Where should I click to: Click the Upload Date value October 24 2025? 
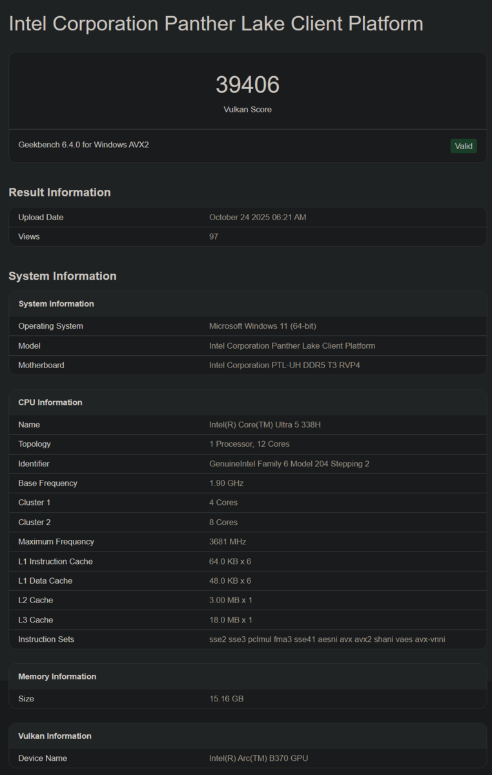258,218
